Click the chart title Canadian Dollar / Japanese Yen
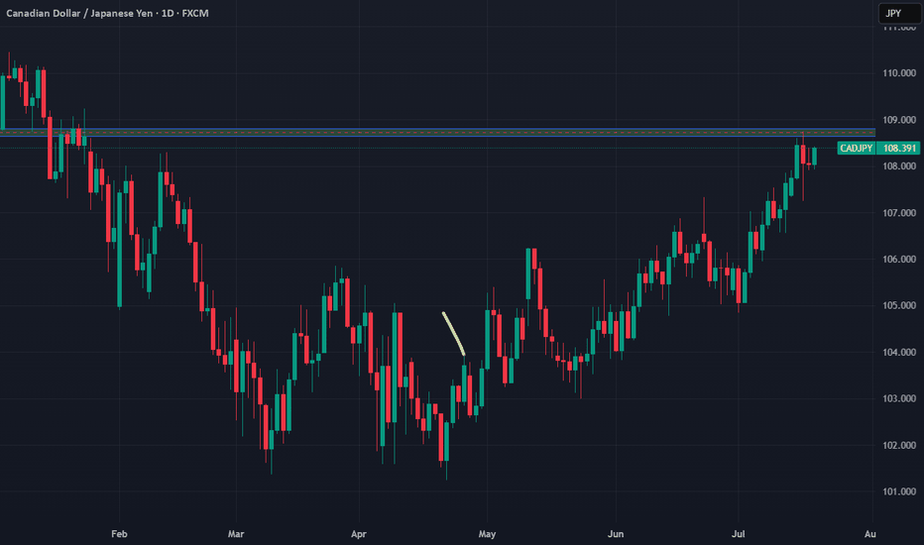This screenshot has width=924, height=545. pyautogui.click(x=79, y=13)
